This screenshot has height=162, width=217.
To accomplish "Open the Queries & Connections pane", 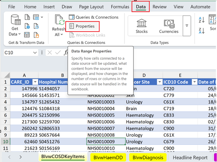I will [x=94, y=17].
